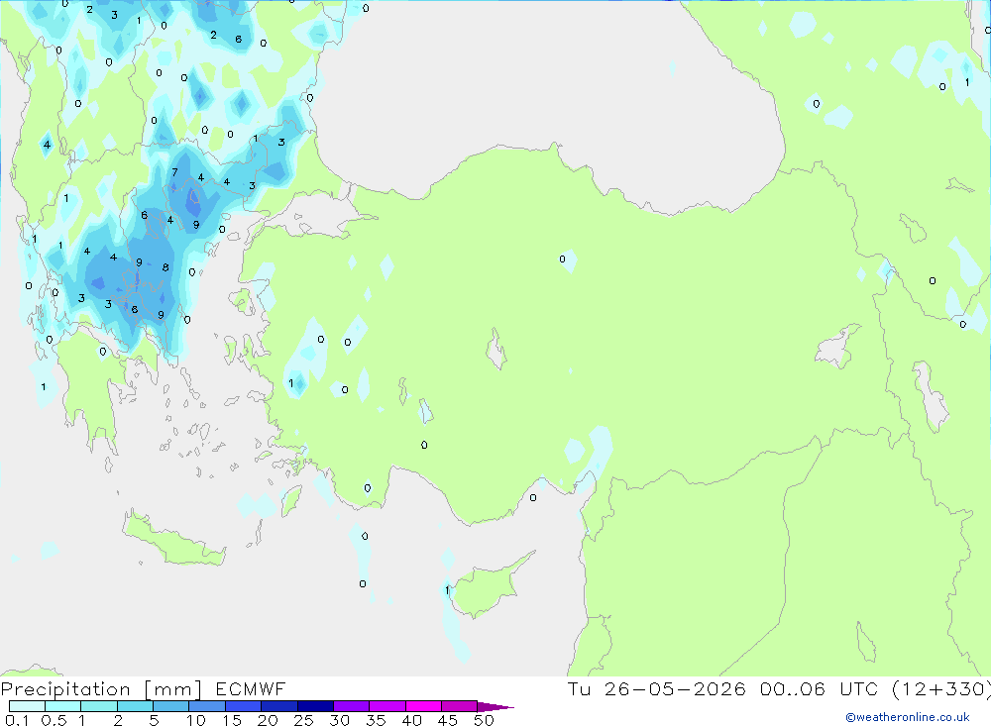The image size is (991, 726).
Task: Click the '45' legend scale label
Action: 448,720
